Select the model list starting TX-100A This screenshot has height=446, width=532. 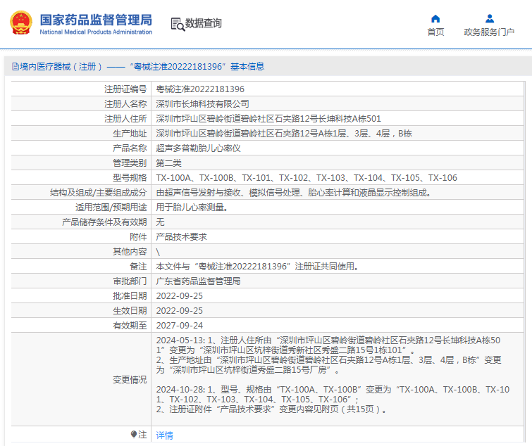[x=307, y=178]
